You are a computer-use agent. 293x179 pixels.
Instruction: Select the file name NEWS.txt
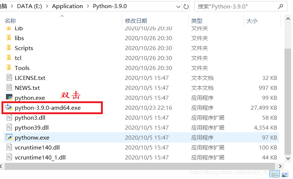[27, 88]
